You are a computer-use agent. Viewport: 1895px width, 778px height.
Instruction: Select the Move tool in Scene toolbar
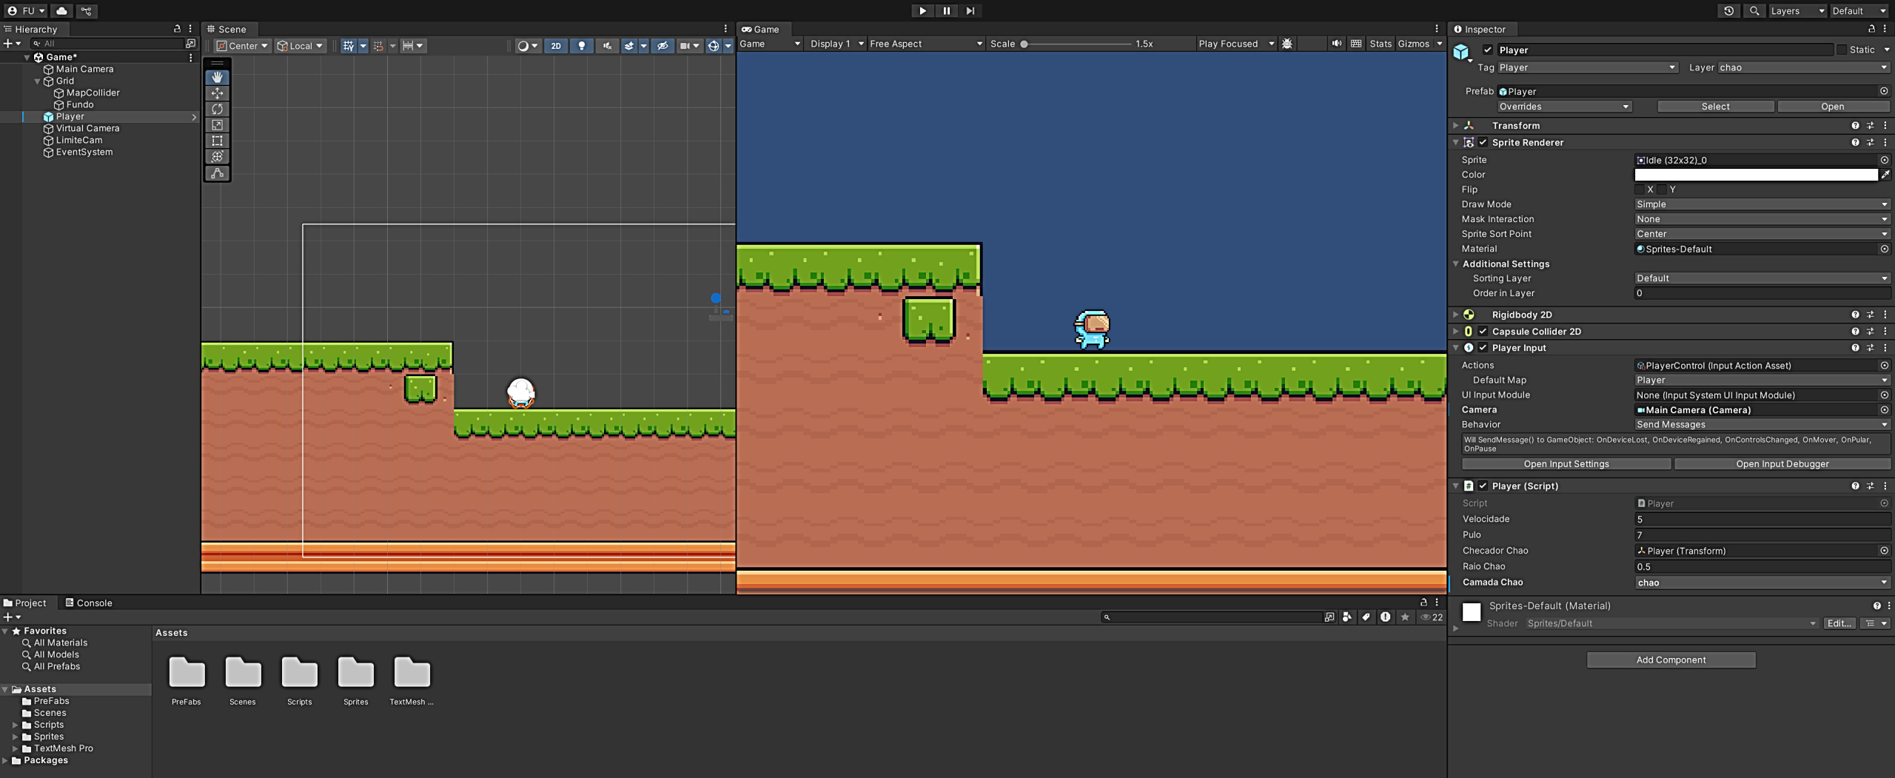coord(217,93)
